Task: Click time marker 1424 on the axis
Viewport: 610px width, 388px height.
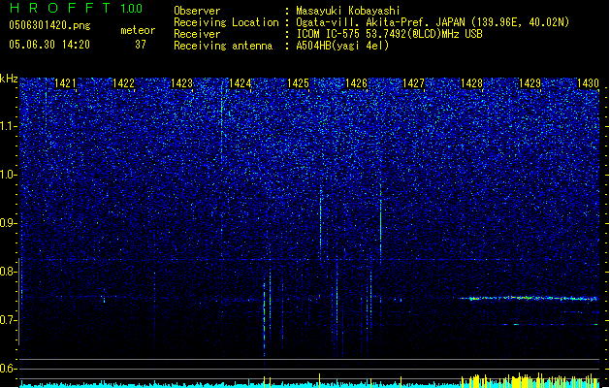Action: click(241, 83)
